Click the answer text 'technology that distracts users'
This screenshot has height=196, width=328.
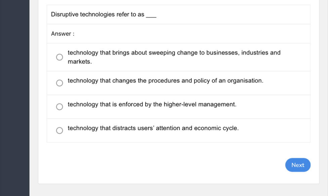coord(153,128)
